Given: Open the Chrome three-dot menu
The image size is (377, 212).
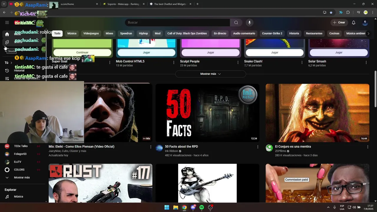Looking at the screenshot, I should (x=372, y=12).
